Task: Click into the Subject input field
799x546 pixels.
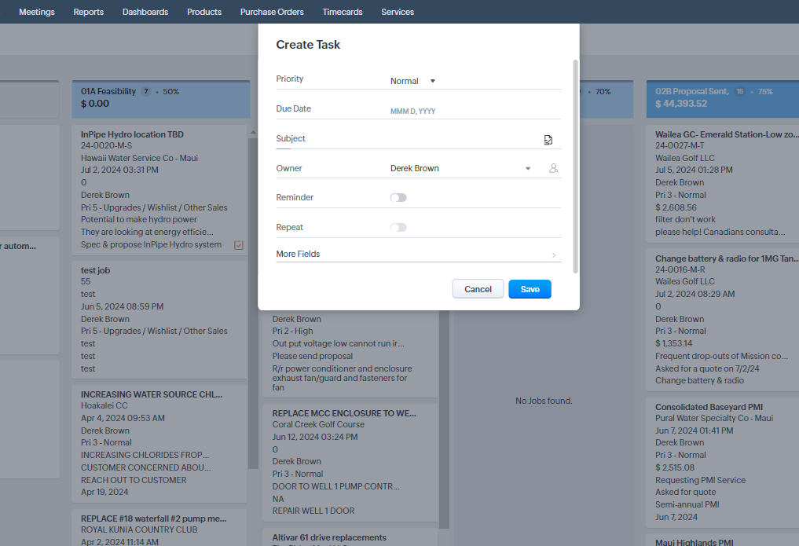Action: pos(464,140)
